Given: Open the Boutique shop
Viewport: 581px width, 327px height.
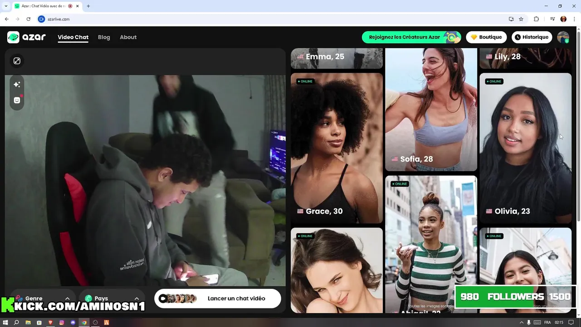Looking at the screenshot, I should coord(486,37).
